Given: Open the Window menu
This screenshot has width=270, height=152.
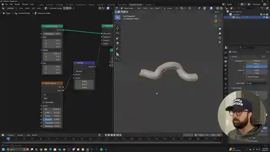Looking at the screenshot, I should [25, 4].
